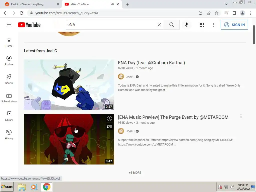Start voice search with microphone icon
This screenshot has height=192, width=256.
186,25
